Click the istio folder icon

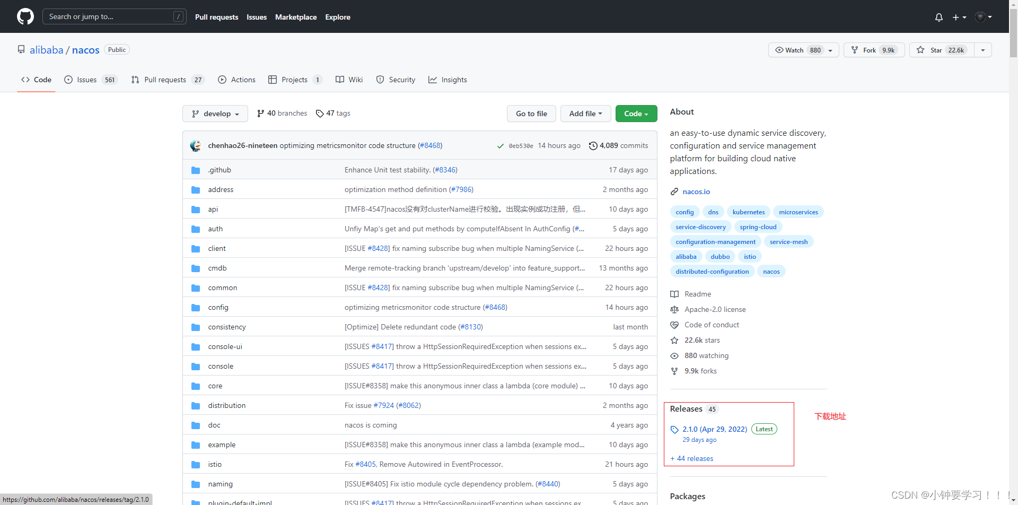(196, 465)
